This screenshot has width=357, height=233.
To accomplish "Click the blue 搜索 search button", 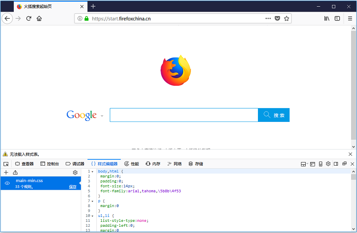I will [x=274, y=115].
